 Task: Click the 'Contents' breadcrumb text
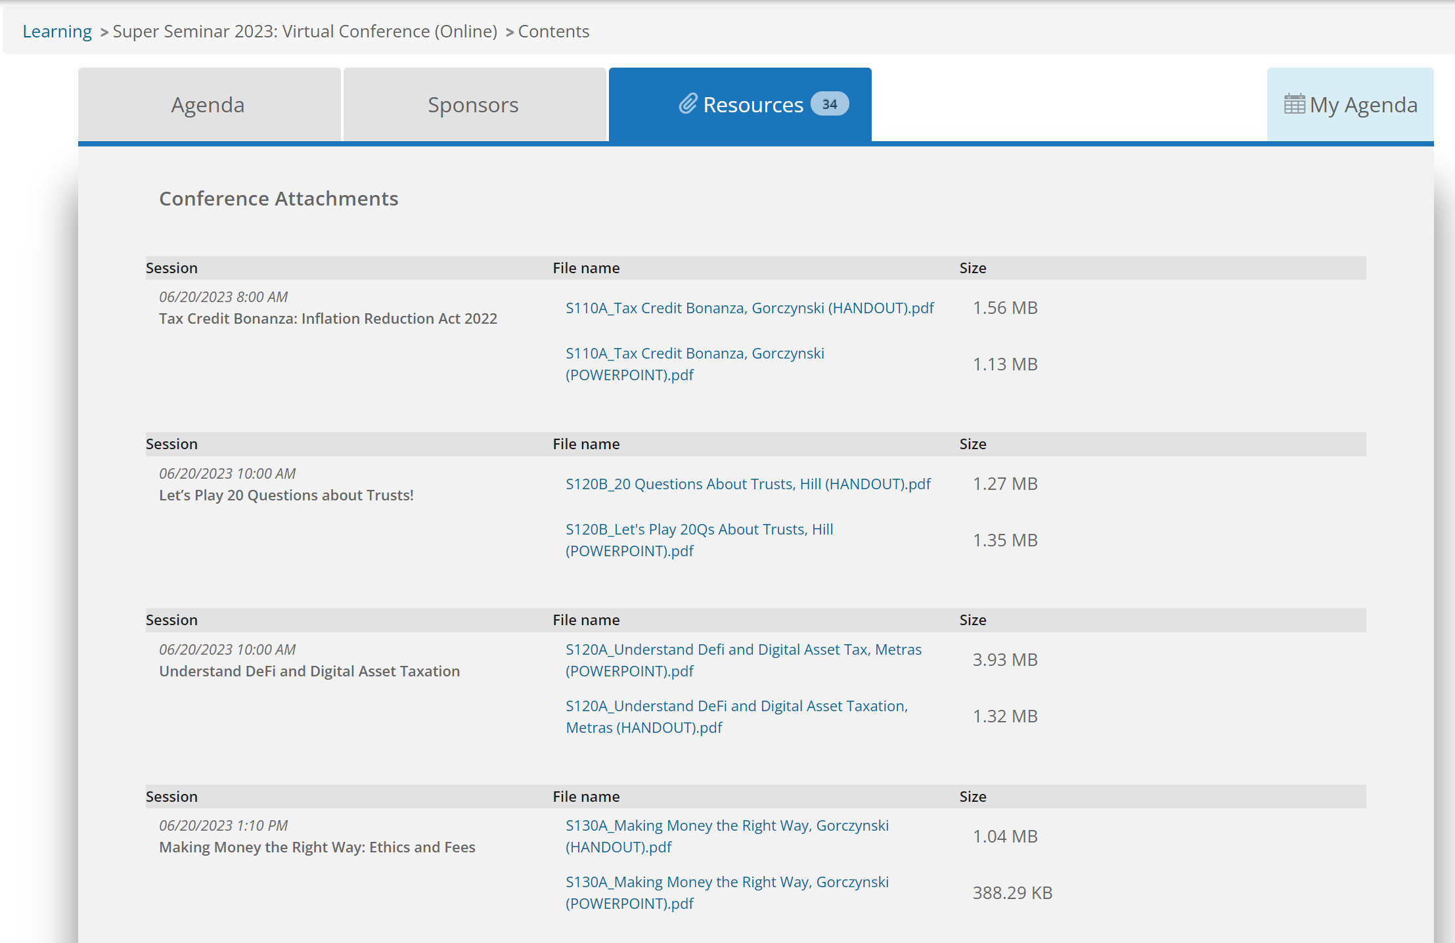(x=554, y=31)
